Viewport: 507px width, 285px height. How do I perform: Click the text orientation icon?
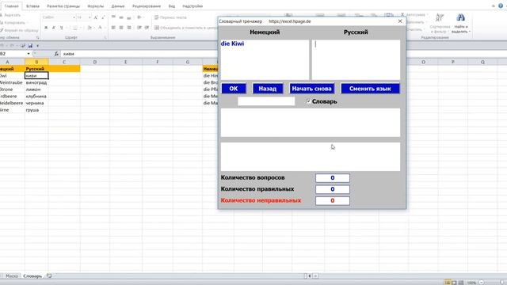pyautogui.click(x=139, y=17)
